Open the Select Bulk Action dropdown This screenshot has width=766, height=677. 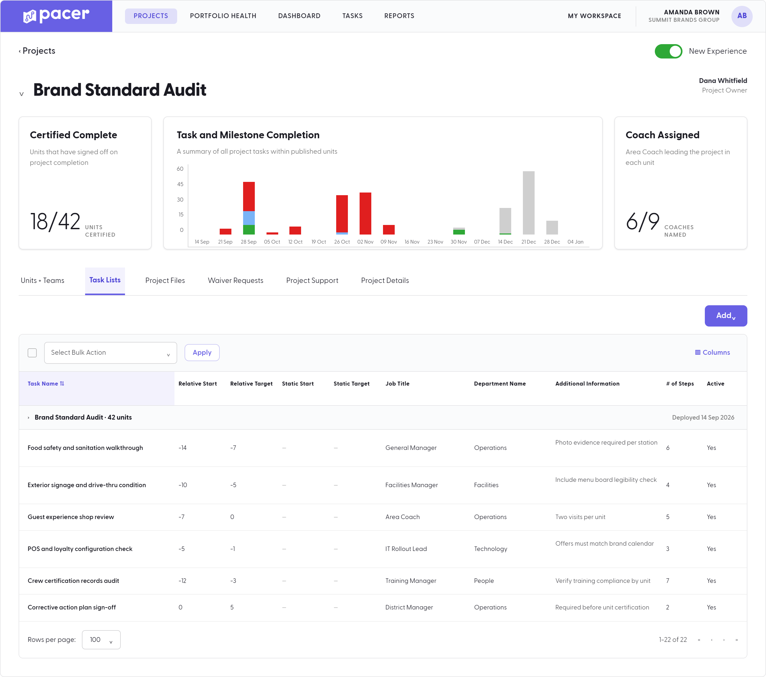[110, 353]
